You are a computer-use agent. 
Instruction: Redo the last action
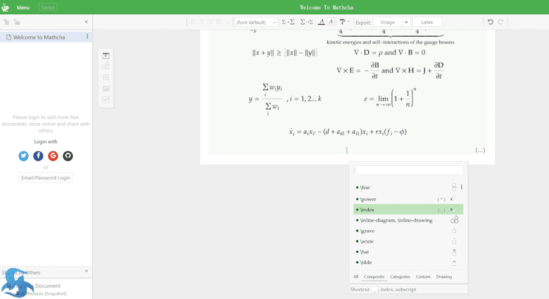500,22
